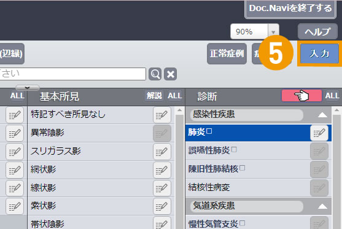Select 異常陰影 in the findings list

click(47, 133)
